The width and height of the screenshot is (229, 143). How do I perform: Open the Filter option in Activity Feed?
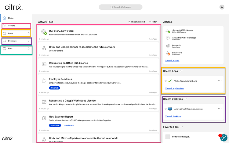click(x=153, y=22)
